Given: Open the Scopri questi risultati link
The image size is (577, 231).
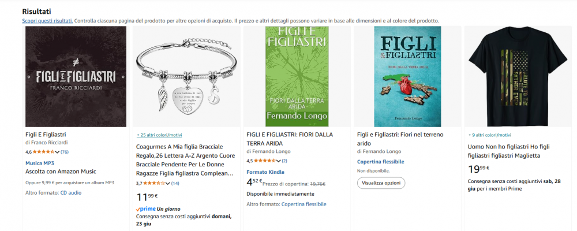Looking at the screenshot, I should (47, 21).
